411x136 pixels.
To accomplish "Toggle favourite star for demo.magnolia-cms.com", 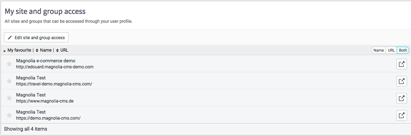I will [9, 115].
